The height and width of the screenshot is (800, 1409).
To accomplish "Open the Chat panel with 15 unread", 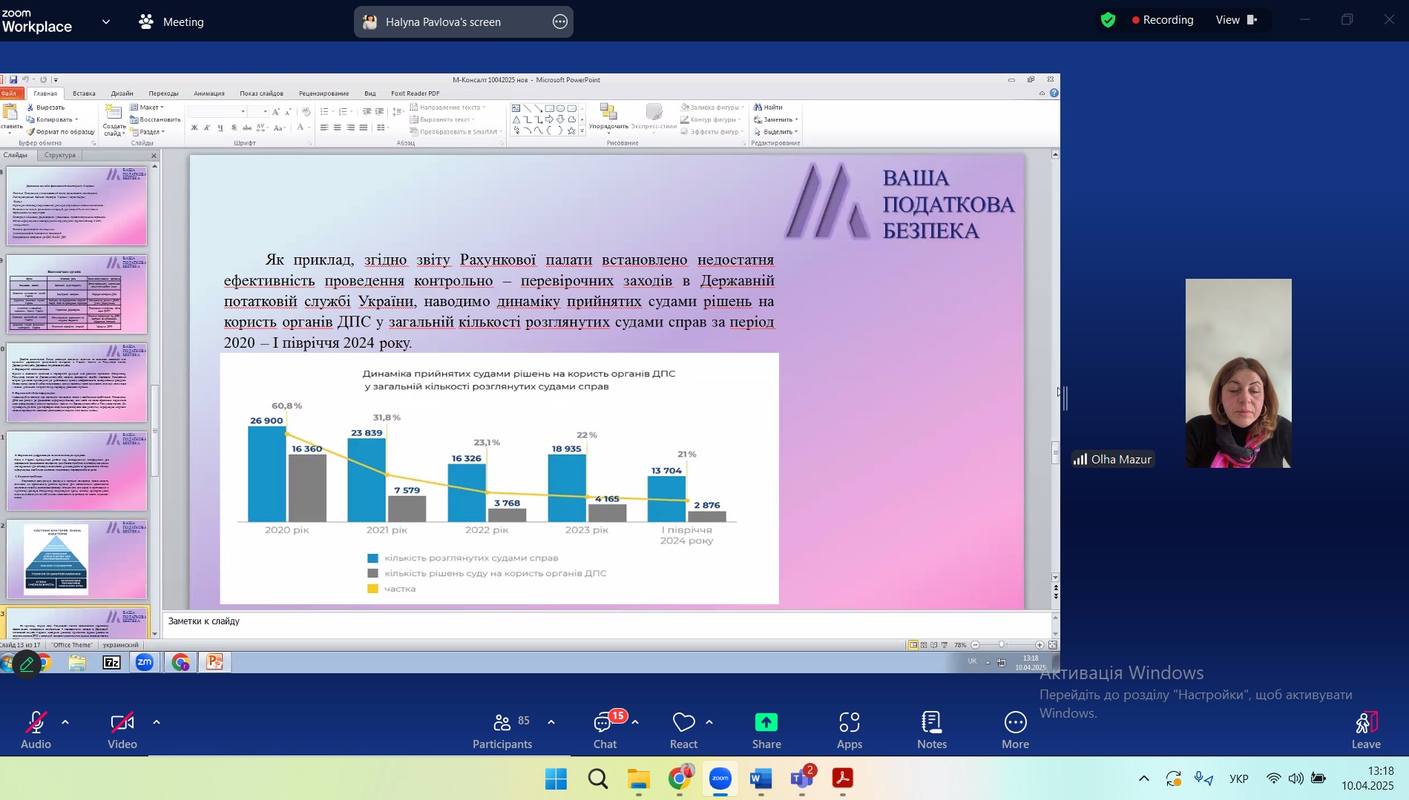I will [605, 730].
